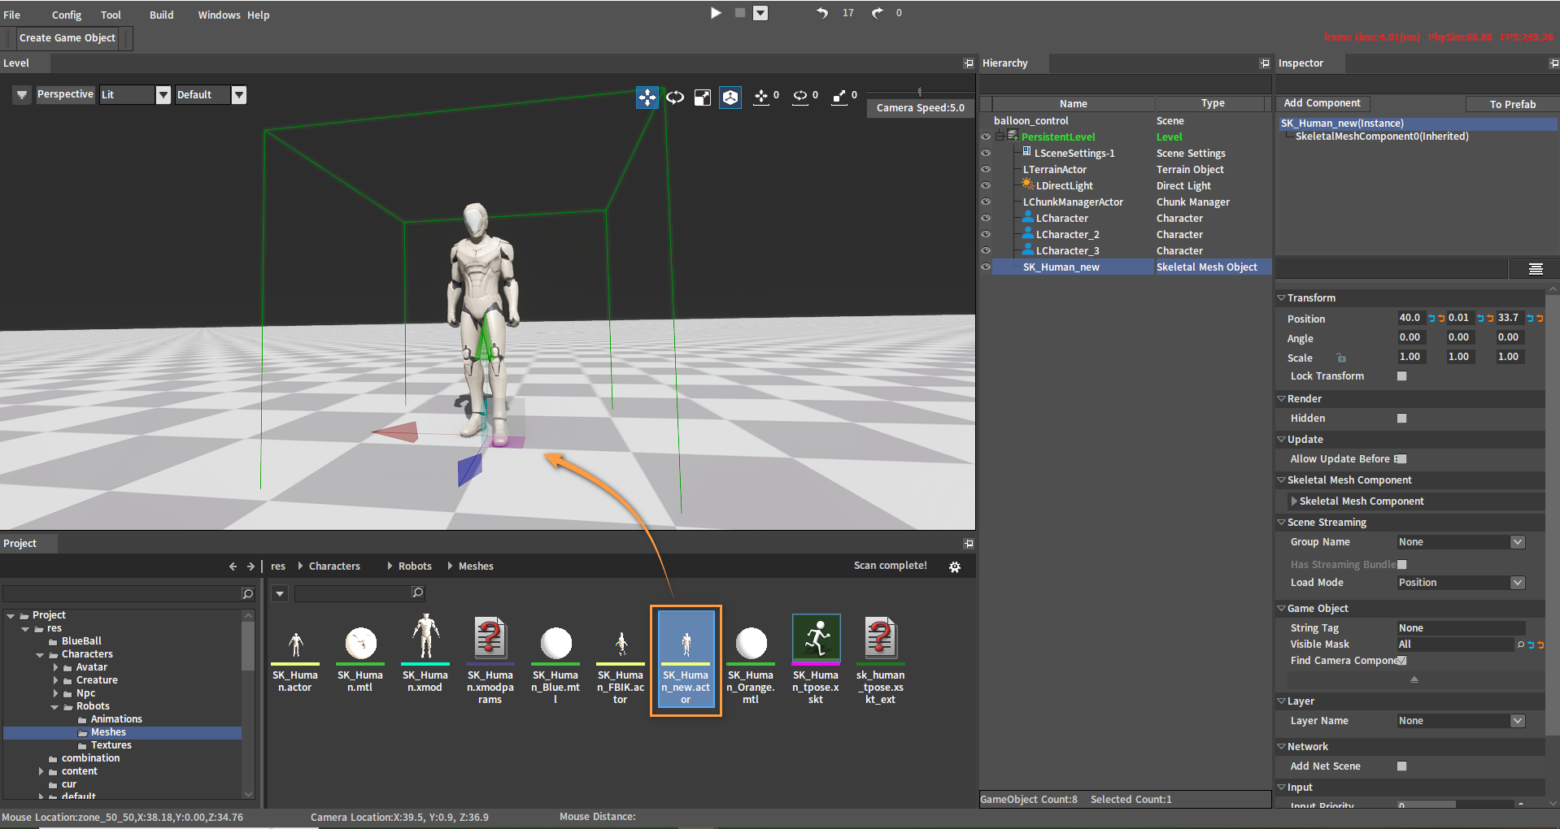Open Project panel settings gear icon
This screenshot has height=829, width=1560.
coord(955,567)
